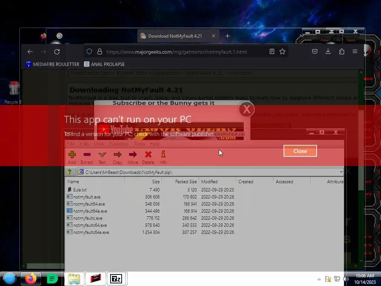Click the pinned Google tab
This screenshot has width=381, height=286.
60,36
